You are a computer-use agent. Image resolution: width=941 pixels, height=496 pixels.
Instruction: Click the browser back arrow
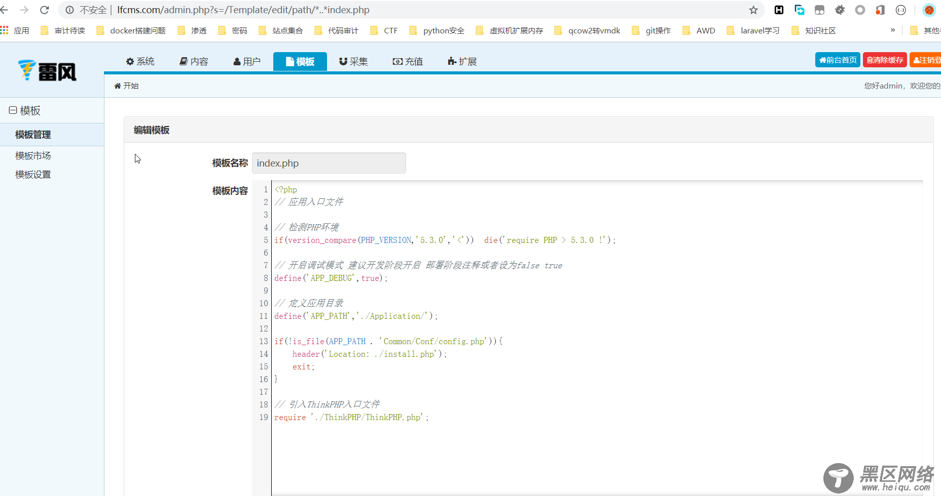(5, 10)
